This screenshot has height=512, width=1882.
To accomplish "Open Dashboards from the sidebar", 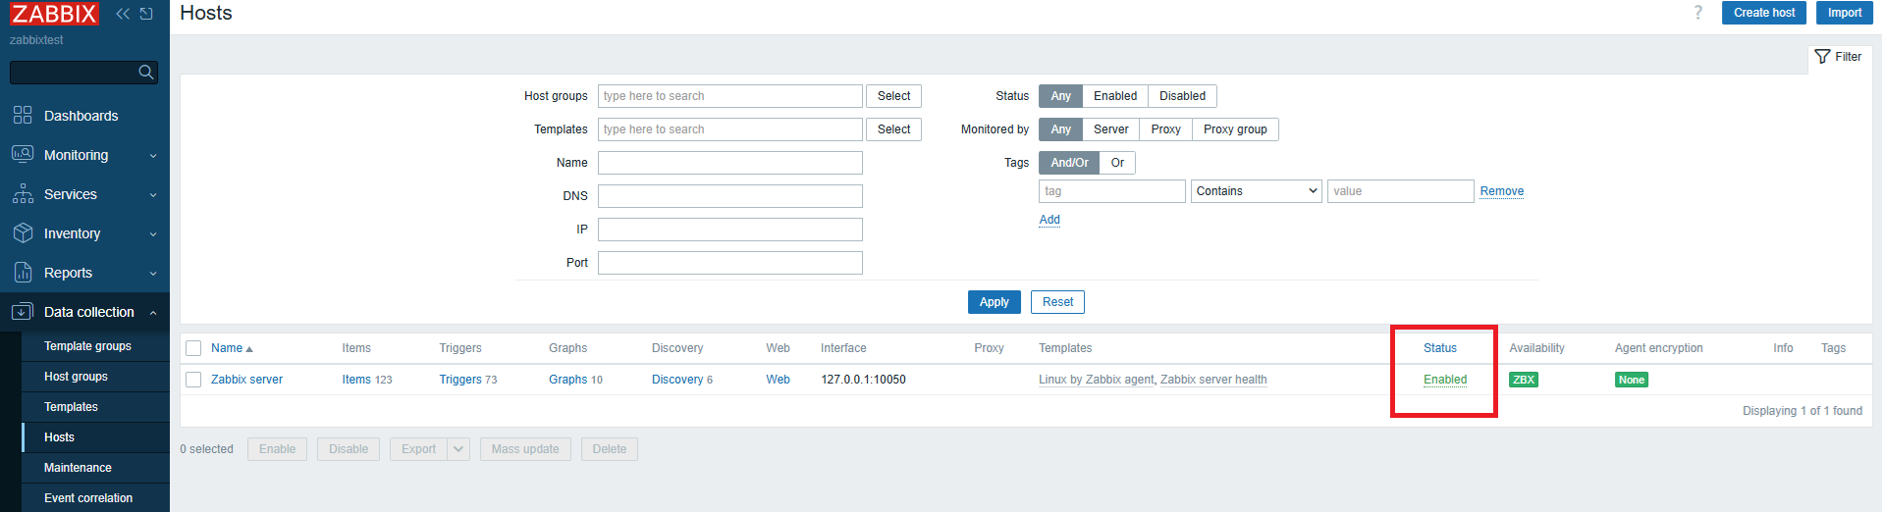I will tap(81, 116).
